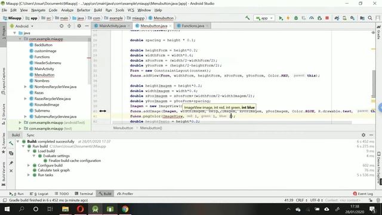
Task: Open the Navigate menu
Action: [38, 10]
